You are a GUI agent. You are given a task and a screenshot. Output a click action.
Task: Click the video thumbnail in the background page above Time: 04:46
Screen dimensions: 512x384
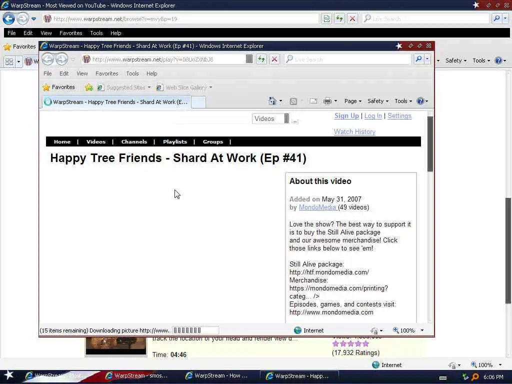click(x=116, y=346)
